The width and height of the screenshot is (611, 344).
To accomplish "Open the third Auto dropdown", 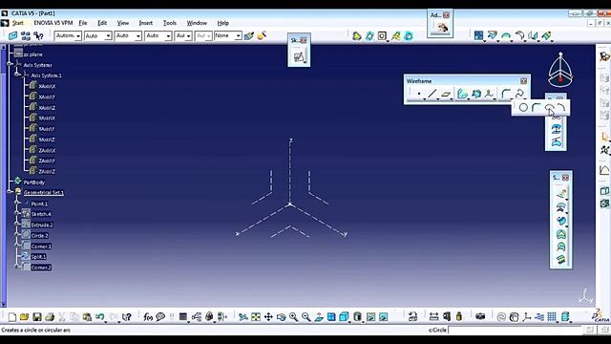I will point(128,36).
